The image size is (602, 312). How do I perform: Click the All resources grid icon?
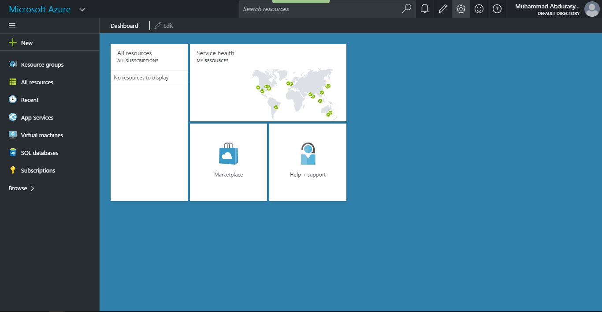pos(13,82)
